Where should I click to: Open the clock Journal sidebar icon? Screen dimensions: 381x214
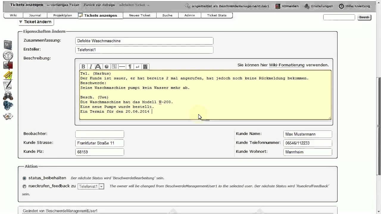coord(8,55)
